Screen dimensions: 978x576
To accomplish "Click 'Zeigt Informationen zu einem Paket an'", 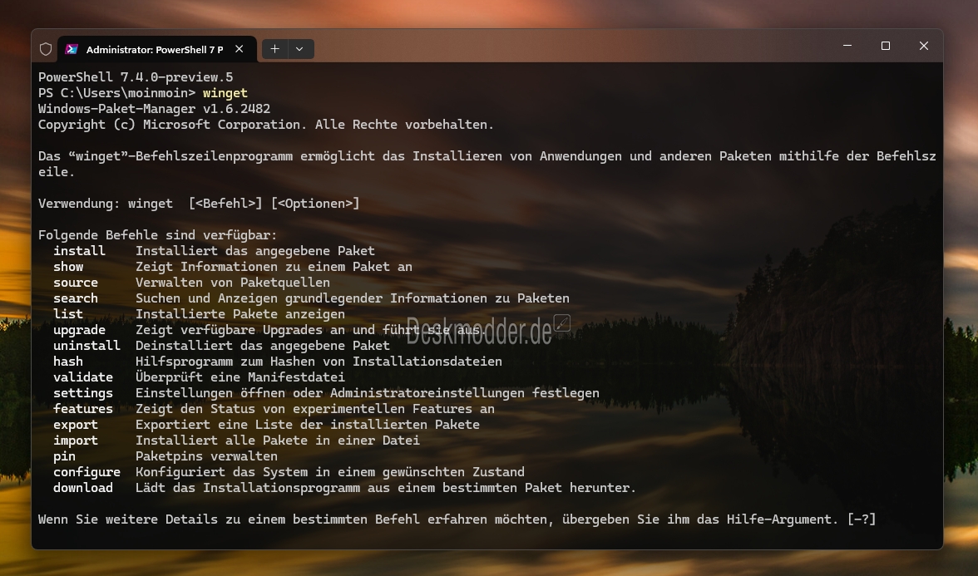I will pyautogui.click(x=274, y=267).
